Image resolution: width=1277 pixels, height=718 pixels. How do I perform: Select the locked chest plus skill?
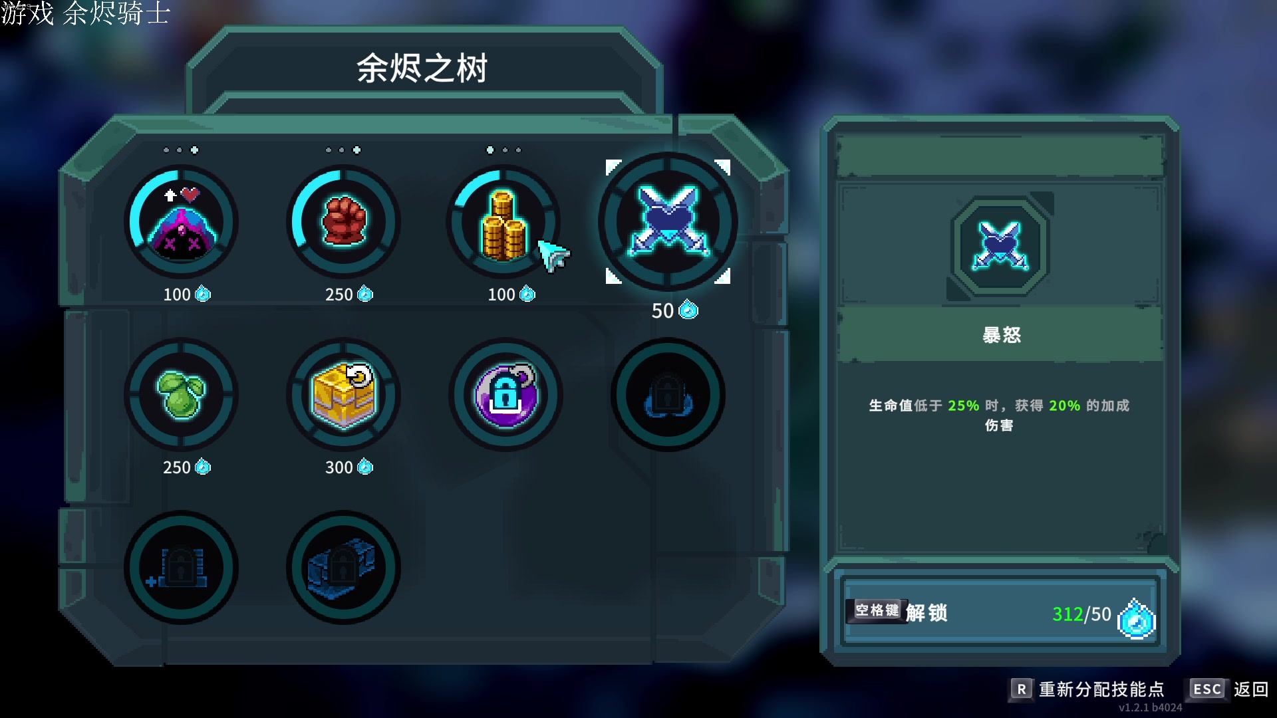[181, 567]
